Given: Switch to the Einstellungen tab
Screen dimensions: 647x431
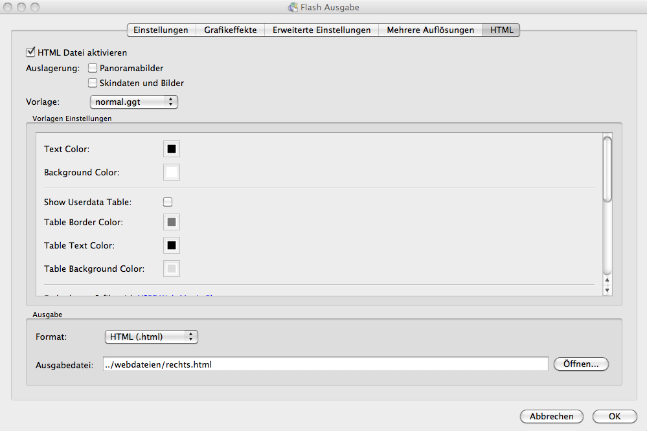Looking at the screenshot, I should coord(161,30).
